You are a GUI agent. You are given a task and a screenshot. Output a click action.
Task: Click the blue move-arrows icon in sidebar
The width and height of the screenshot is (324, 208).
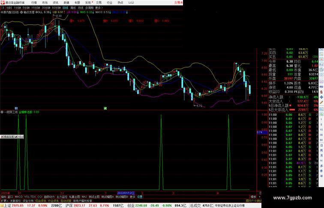coord(321,97)
